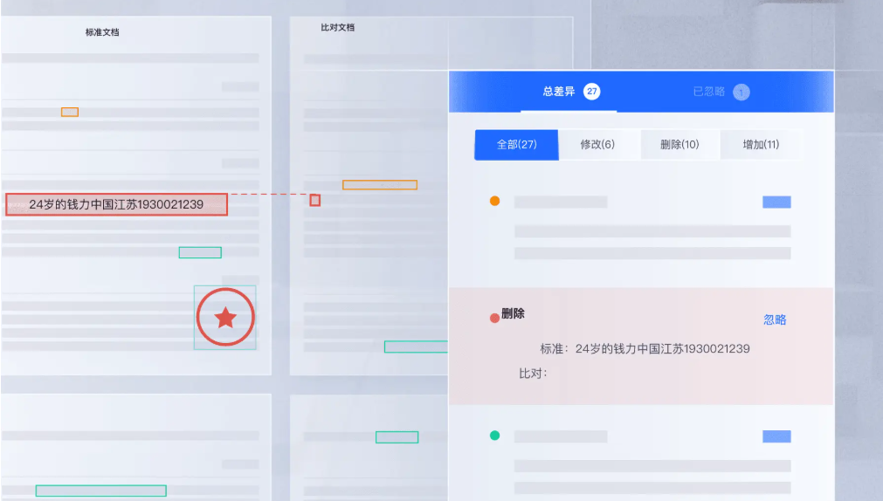The height and width of the screenshot is (501, 883).
Task: Click the 27 count badge next to 总差异
Action: pyautogui.click(x=591, y=92)
